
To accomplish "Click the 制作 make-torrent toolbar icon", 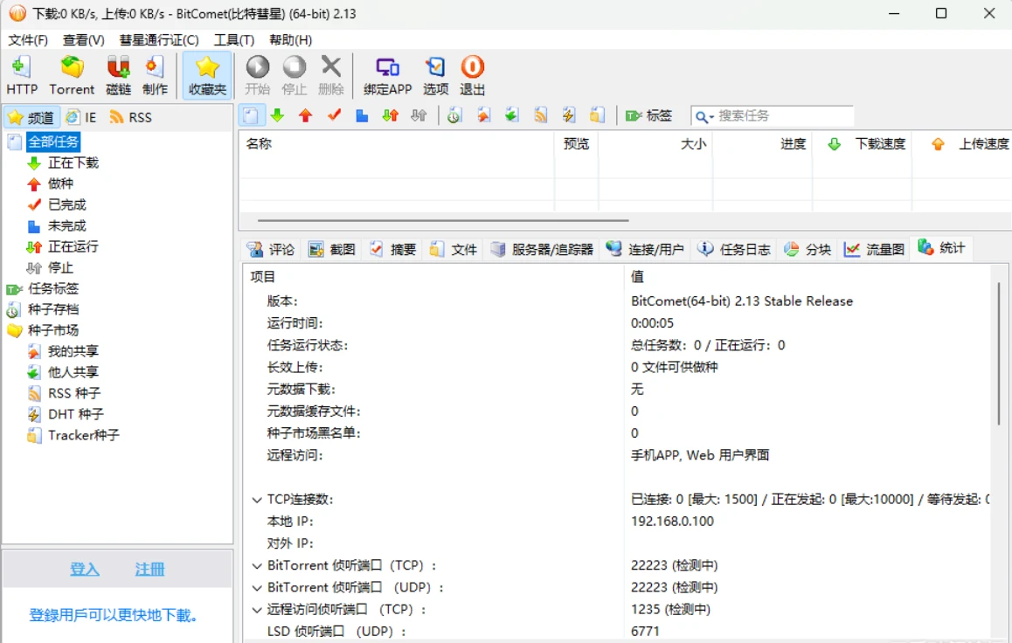I will tap(155, 75).
